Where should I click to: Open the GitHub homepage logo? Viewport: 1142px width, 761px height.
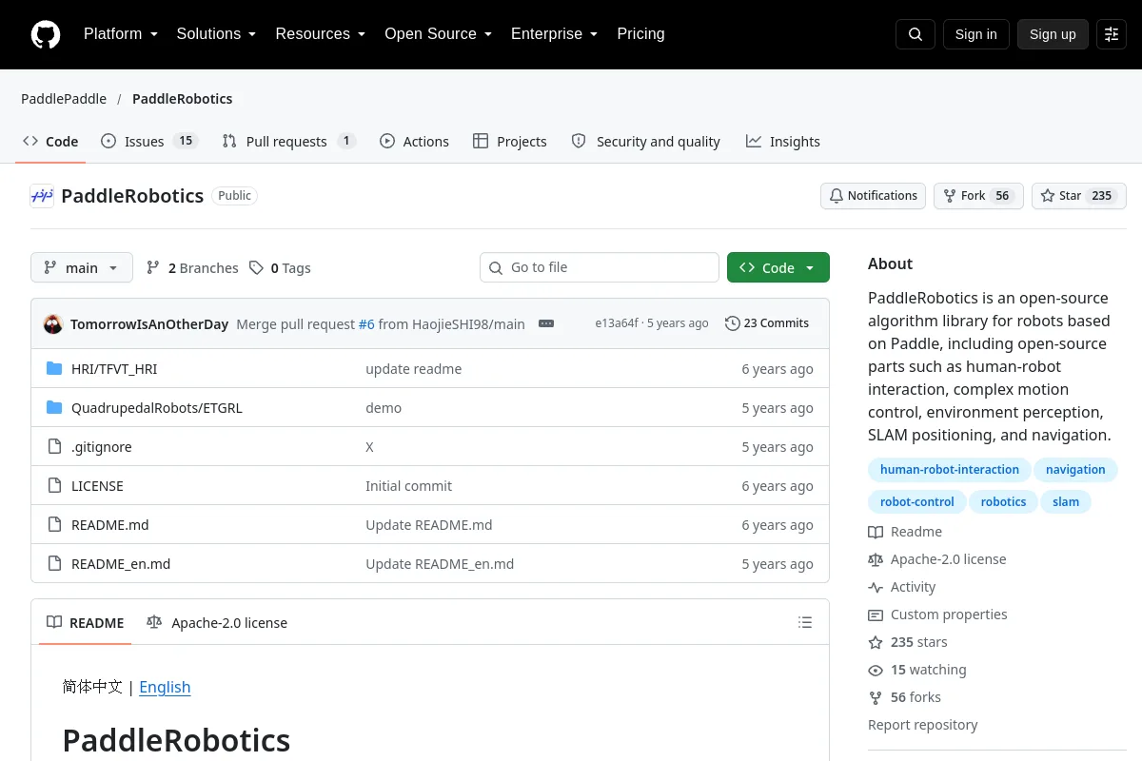tap(46, 34)
